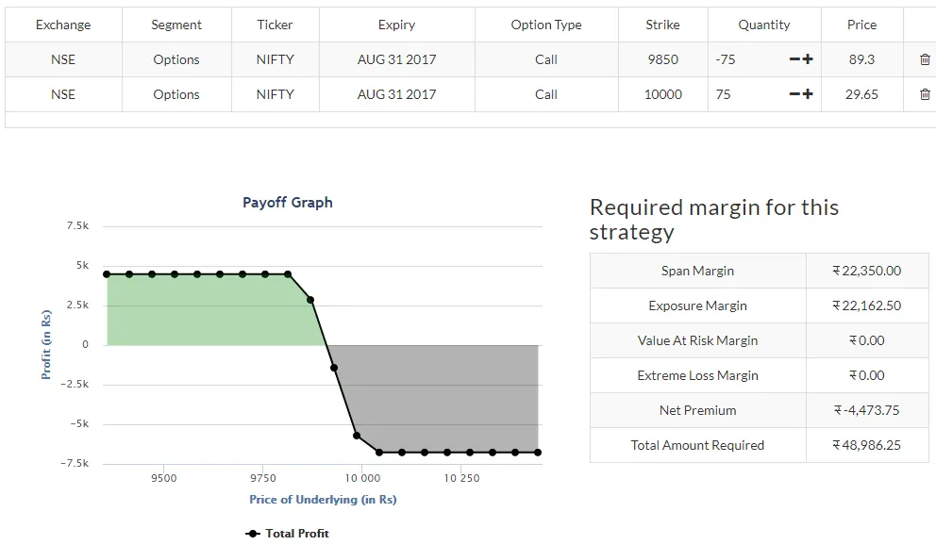Screen dimensions: 936x545
Task: Click the Expiry column header
Action: pos(396,25)
